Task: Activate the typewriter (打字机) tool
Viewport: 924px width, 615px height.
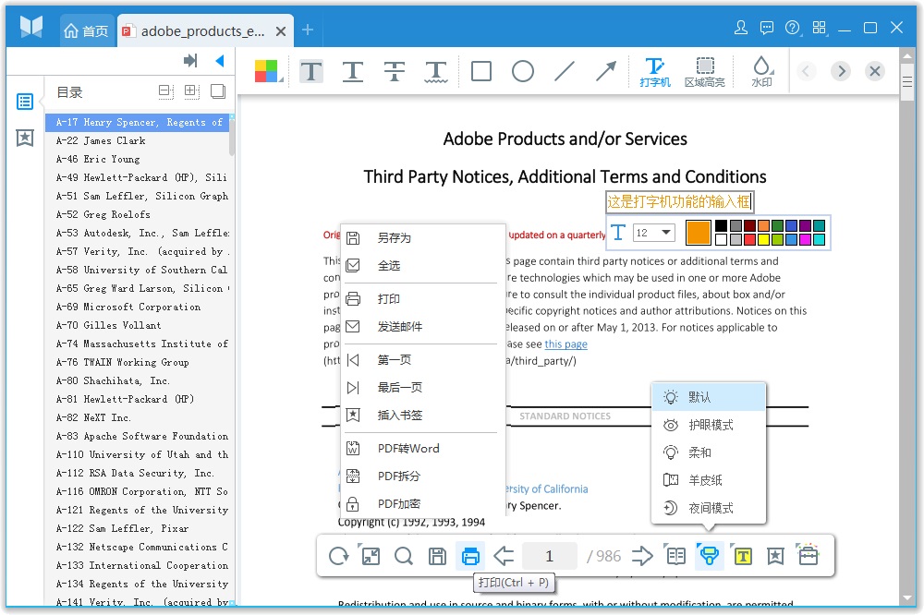Action: coord(655,71)
